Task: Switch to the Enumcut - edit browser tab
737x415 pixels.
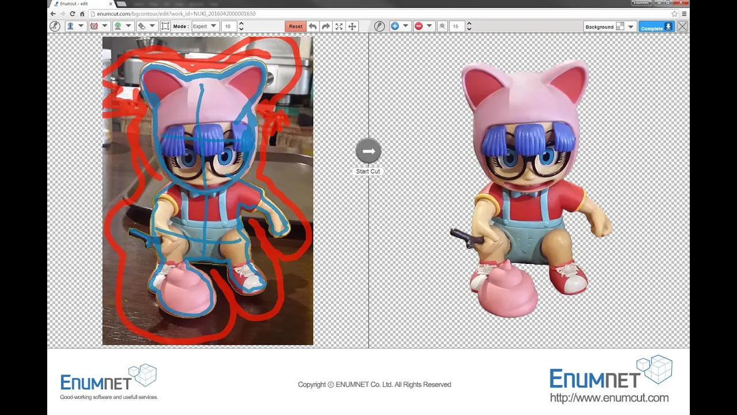Action: click(81, 4)
